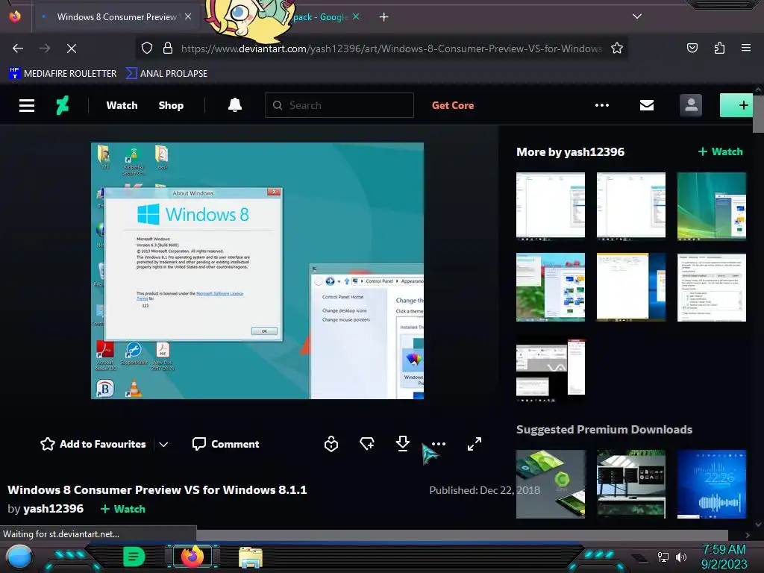Click the Get Core link
Image resolution: width=764 pixels, height=573 pixels.
[453, 105]
